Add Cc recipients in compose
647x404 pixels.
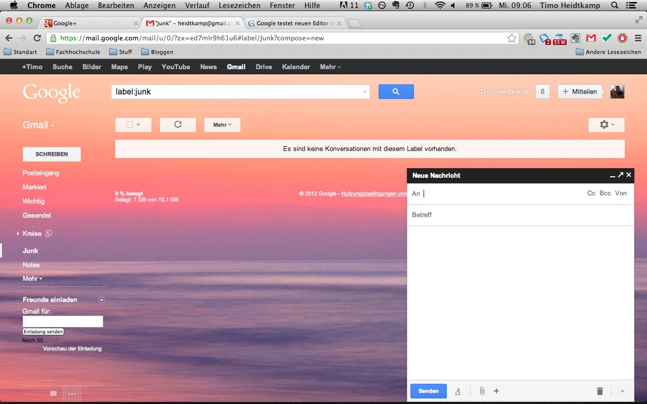coord(591,193)
